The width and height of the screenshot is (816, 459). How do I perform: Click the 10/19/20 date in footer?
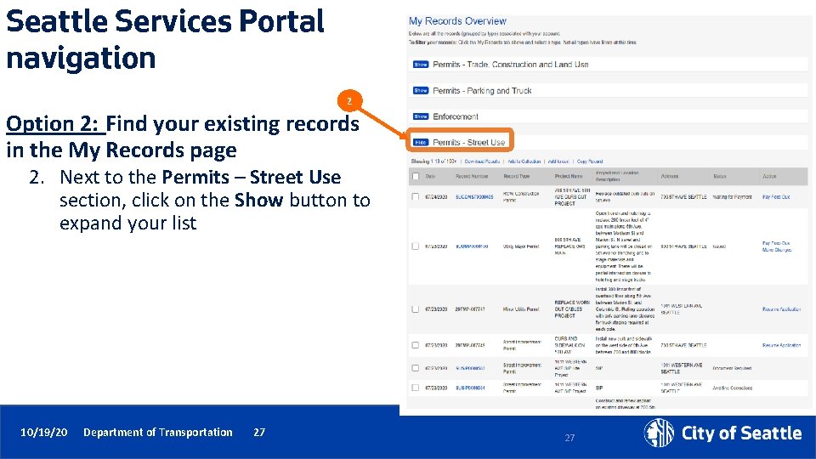(x=43, y=433)
